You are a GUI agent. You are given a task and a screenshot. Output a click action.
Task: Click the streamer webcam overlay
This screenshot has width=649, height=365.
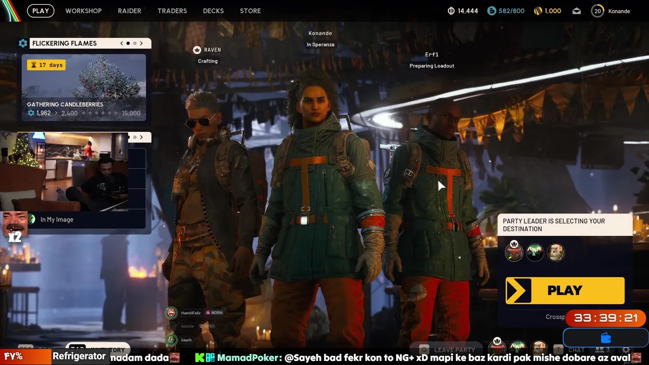coord(64,171)
